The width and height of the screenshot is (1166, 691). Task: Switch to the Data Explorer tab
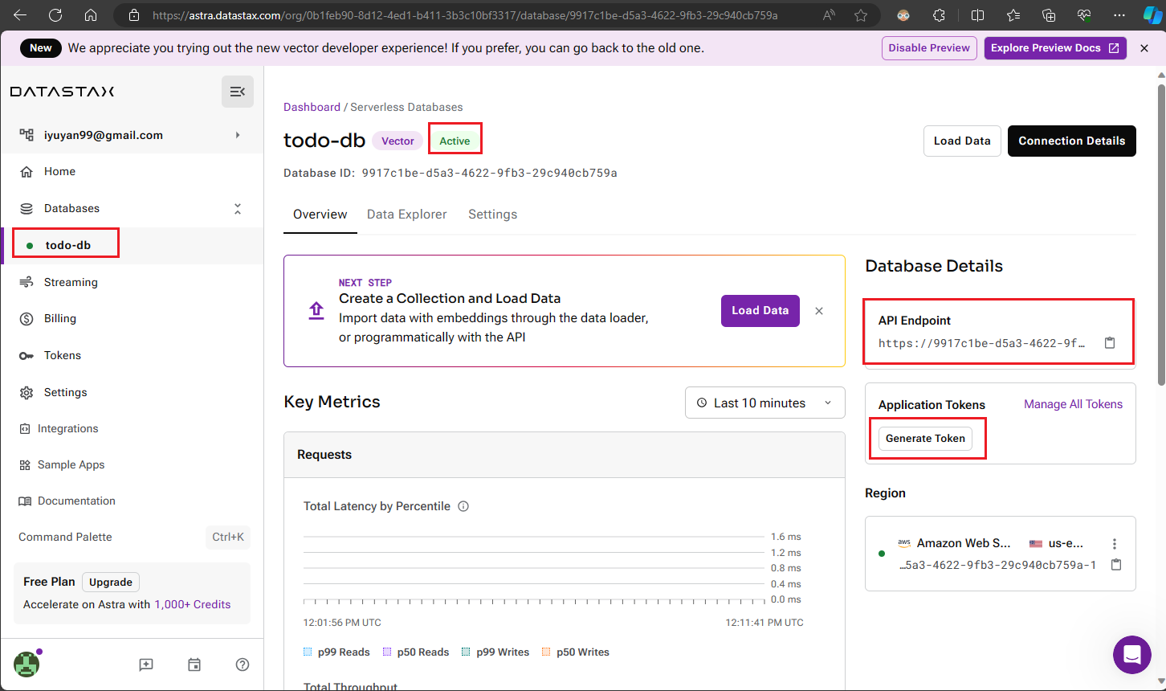pyautogui.click(x=407, y=215)
